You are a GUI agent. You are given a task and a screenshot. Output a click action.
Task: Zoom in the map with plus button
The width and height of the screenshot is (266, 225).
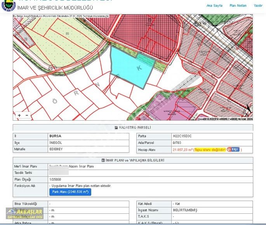tap(19, 115)
